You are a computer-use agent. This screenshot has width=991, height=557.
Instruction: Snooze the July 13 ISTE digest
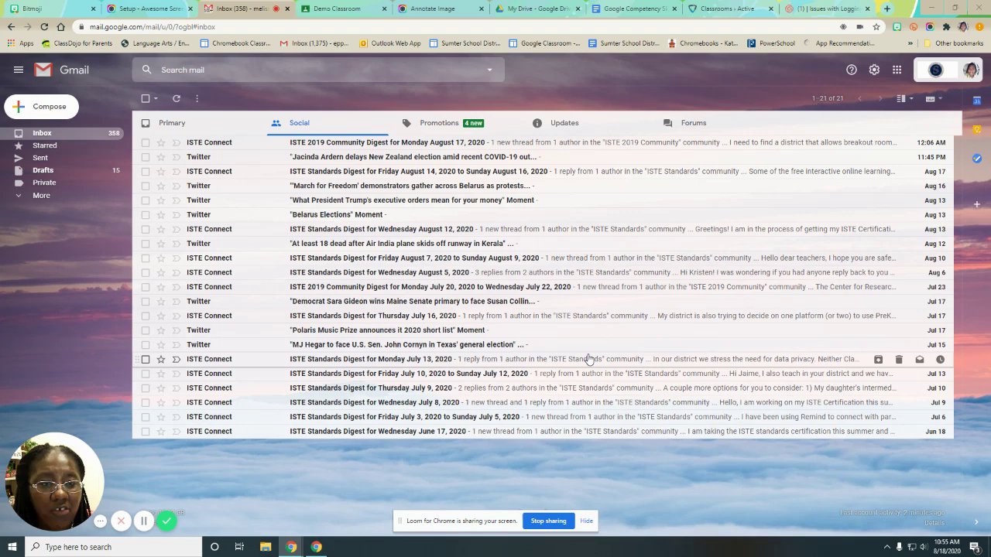[x=940, y=359]
